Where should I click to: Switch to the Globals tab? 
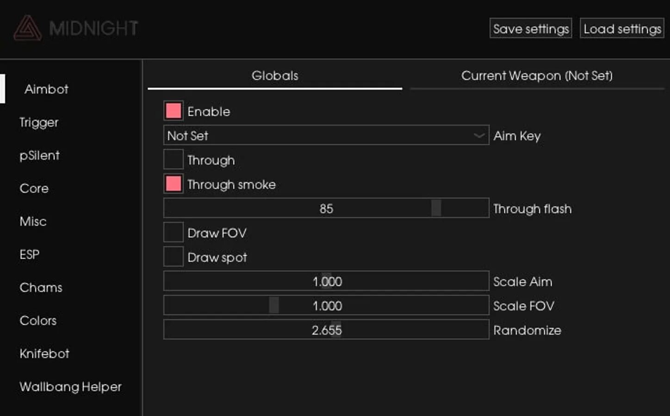[275, 76]
